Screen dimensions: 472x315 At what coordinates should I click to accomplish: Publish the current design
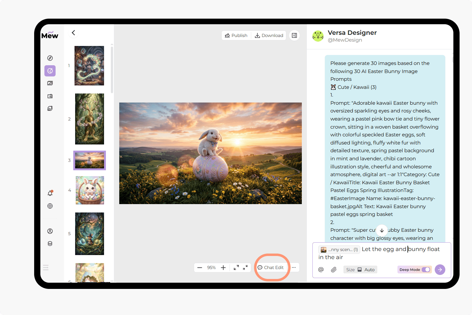[x=236, y=35]
